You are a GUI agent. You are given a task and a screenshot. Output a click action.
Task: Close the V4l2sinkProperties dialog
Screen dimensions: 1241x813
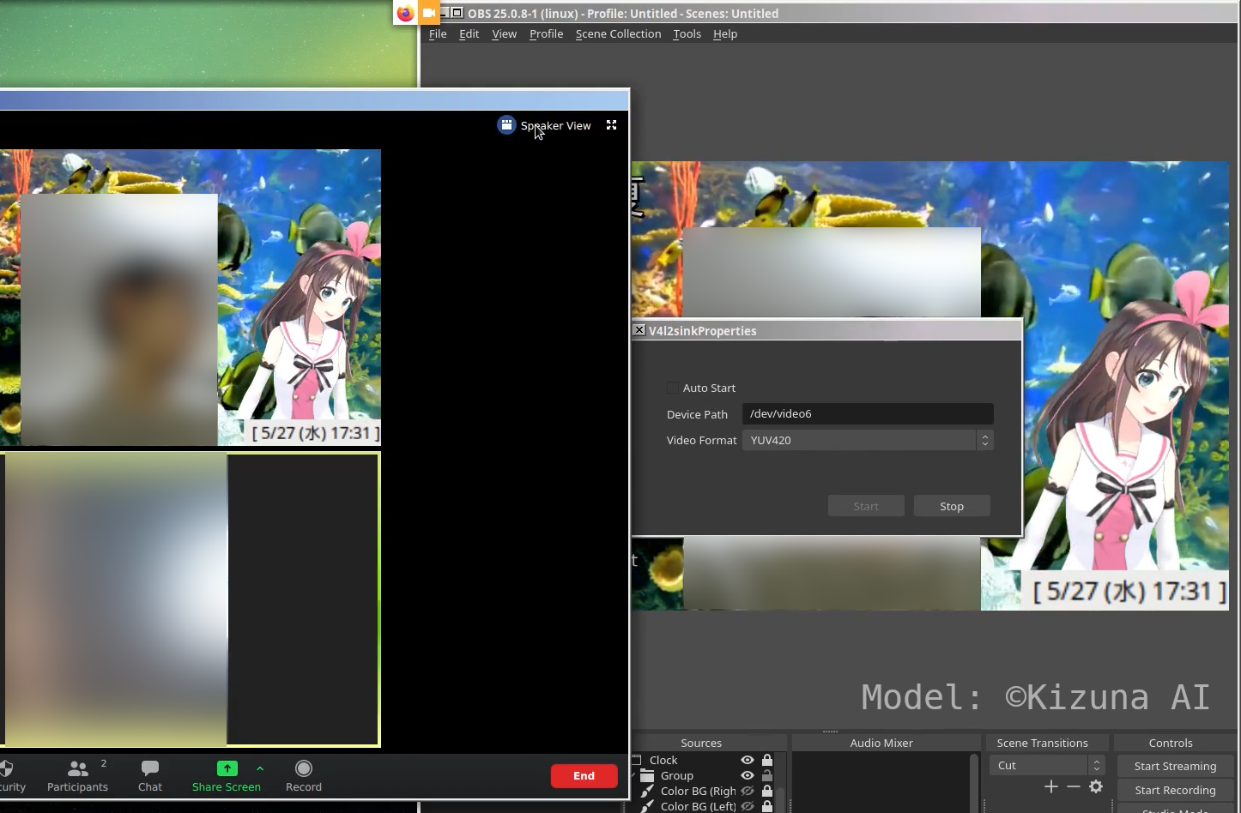click(x=639, y=330)
